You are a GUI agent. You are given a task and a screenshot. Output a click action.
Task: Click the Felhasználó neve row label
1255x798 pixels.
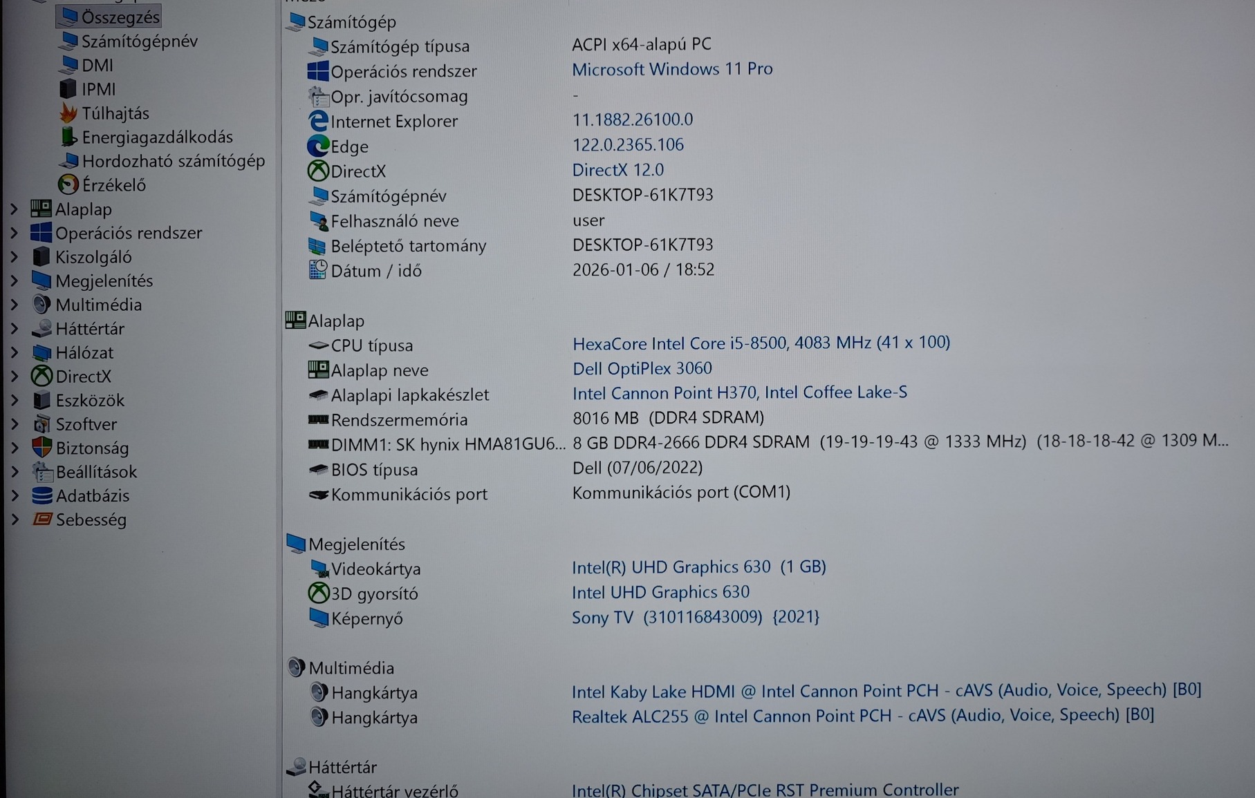click(x=395, y=221)
